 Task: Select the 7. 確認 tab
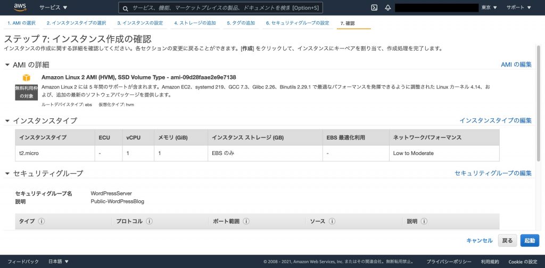tap(348, 23)
